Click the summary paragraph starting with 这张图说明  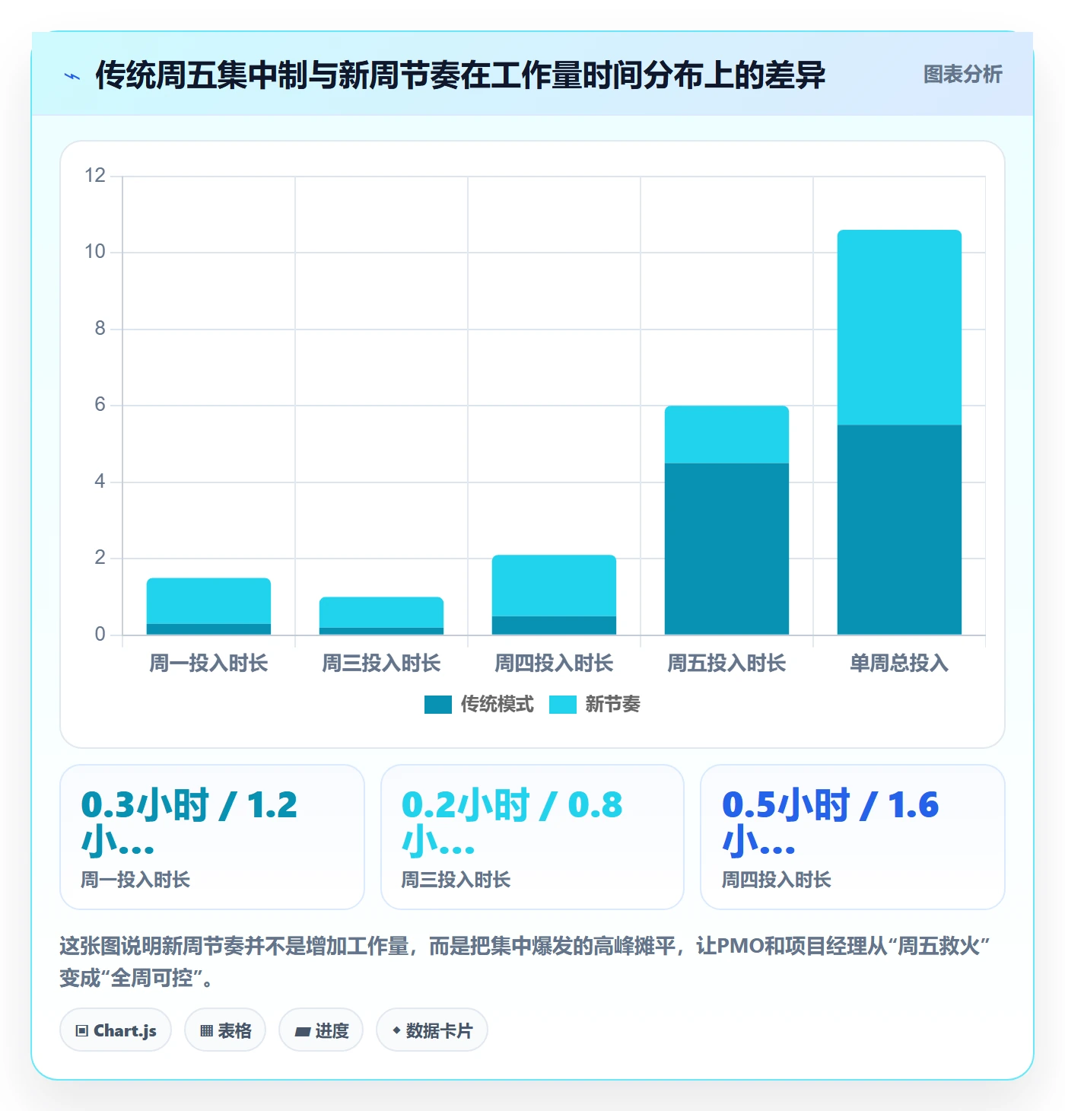click(525, 962)
